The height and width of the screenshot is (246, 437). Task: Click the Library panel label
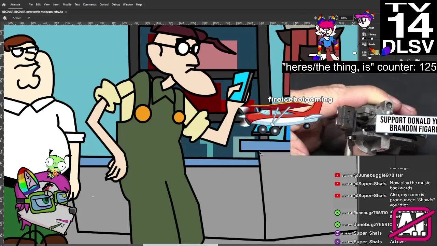[372, 35]
